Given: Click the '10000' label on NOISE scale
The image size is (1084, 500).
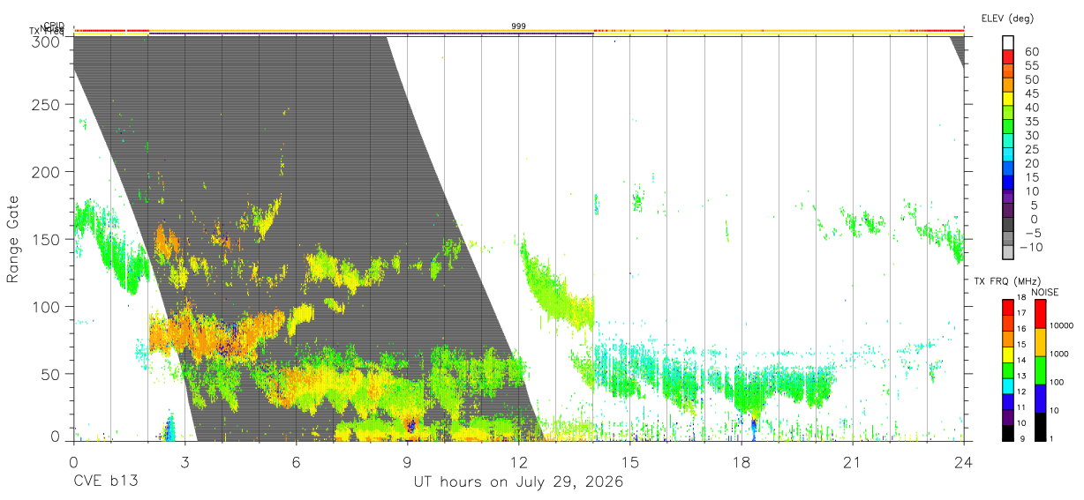Looking at the screenshot, I should (1060, 325).
